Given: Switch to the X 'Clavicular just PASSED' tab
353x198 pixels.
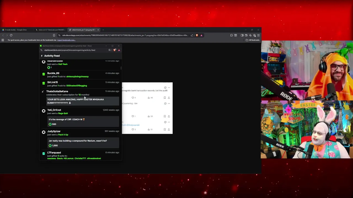Looking at the screenshot, I should (51, 30).
